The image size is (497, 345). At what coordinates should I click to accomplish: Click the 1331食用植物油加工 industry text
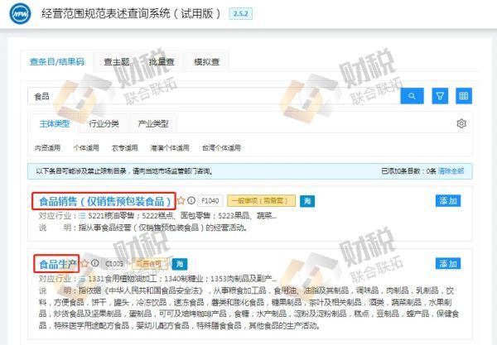[x=123, y=279]
